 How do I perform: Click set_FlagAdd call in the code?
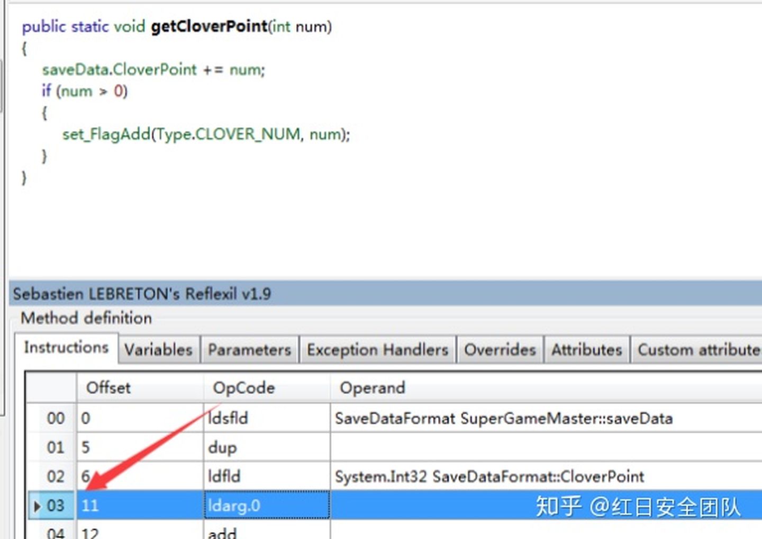tap(106, 134)
